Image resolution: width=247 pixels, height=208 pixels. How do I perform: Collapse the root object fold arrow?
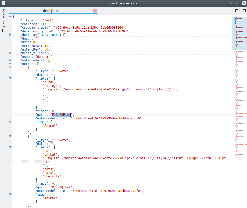10,17
